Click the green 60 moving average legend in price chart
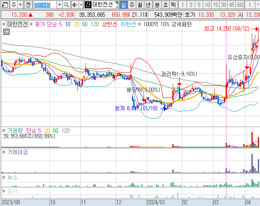 coord(85,24)
